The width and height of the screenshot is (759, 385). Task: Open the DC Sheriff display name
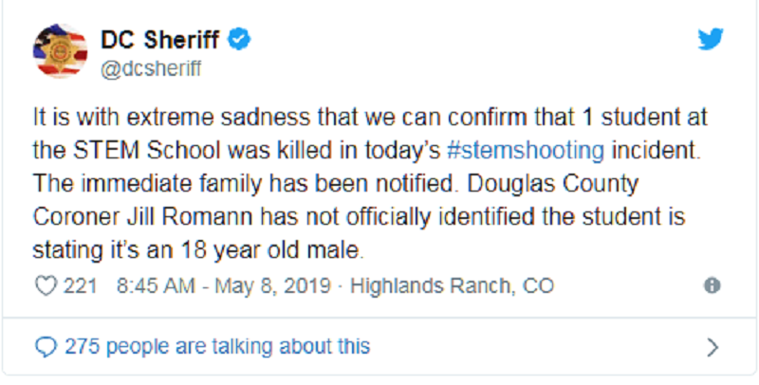point(159,39)
